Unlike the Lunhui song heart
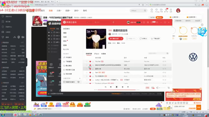Viewport: 209px width, 117px height. point(90,80)
